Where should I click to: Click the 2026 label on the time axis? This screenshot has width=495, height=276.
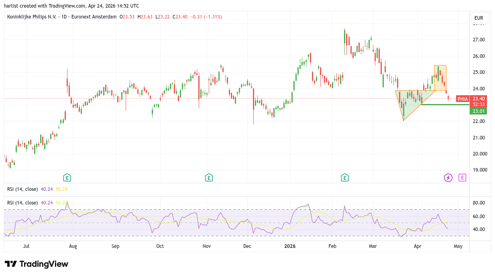click(x=289, y=246)
